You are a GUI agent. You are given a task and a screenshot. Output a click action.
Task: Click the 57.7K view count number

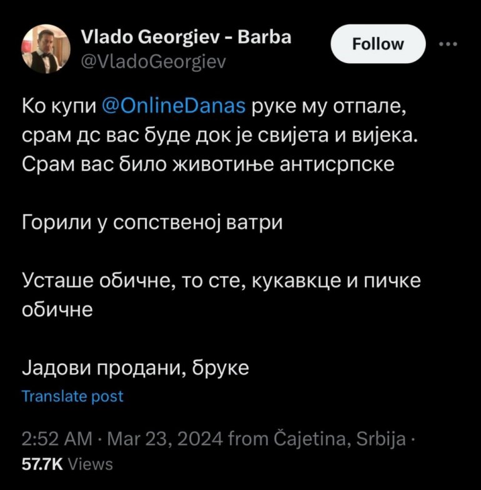pos(42,464)
